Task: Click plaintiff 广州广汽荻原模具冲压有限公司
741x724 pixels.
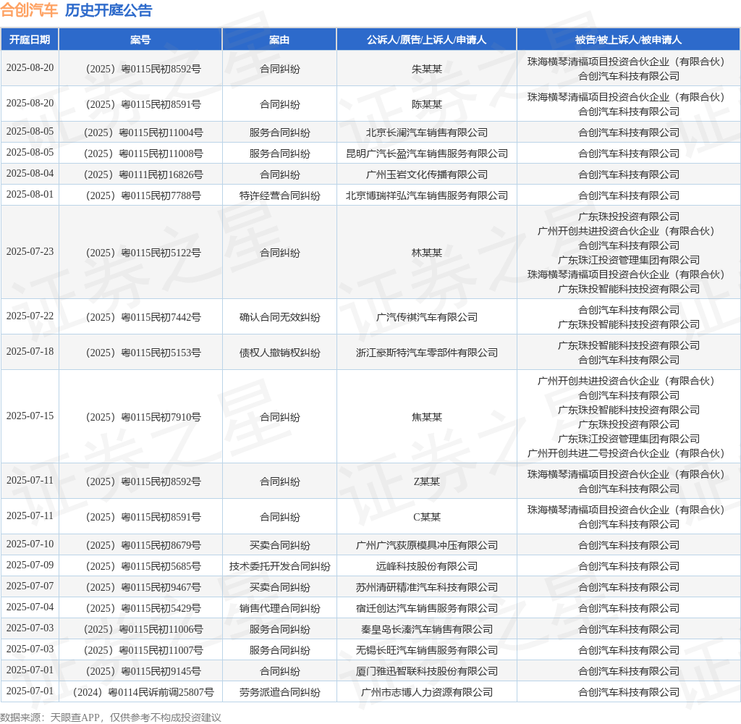Action: [427, 545]
